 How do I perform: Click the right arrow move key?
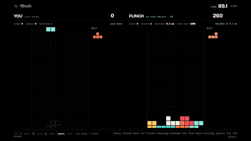21,133
